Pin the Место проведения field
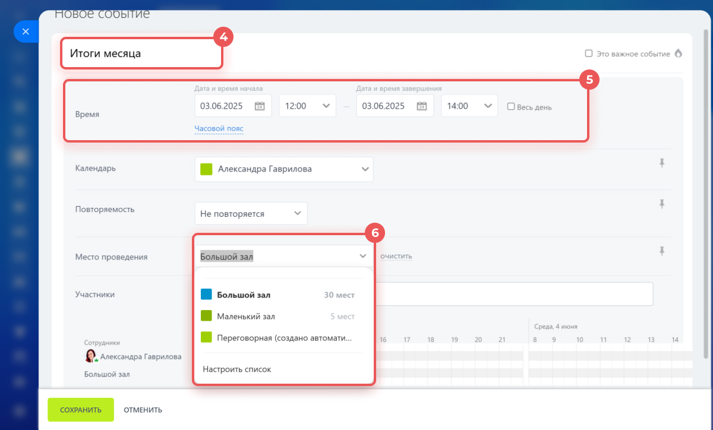The width and height of the screenshot is (713, 430). coord(662,251)
